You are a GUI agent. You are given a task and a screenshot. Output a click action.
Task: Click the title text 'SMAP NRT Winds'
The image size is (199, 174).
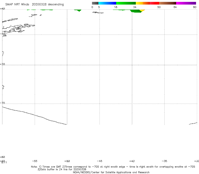tap(17, 5)
